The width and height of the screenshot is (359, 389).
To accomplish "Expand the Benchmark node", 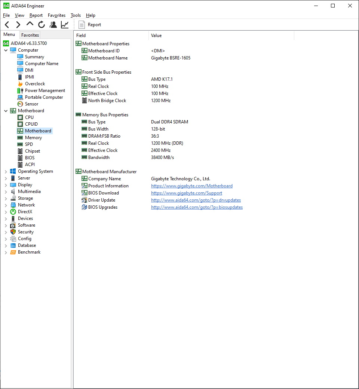I will click(6, 252).
